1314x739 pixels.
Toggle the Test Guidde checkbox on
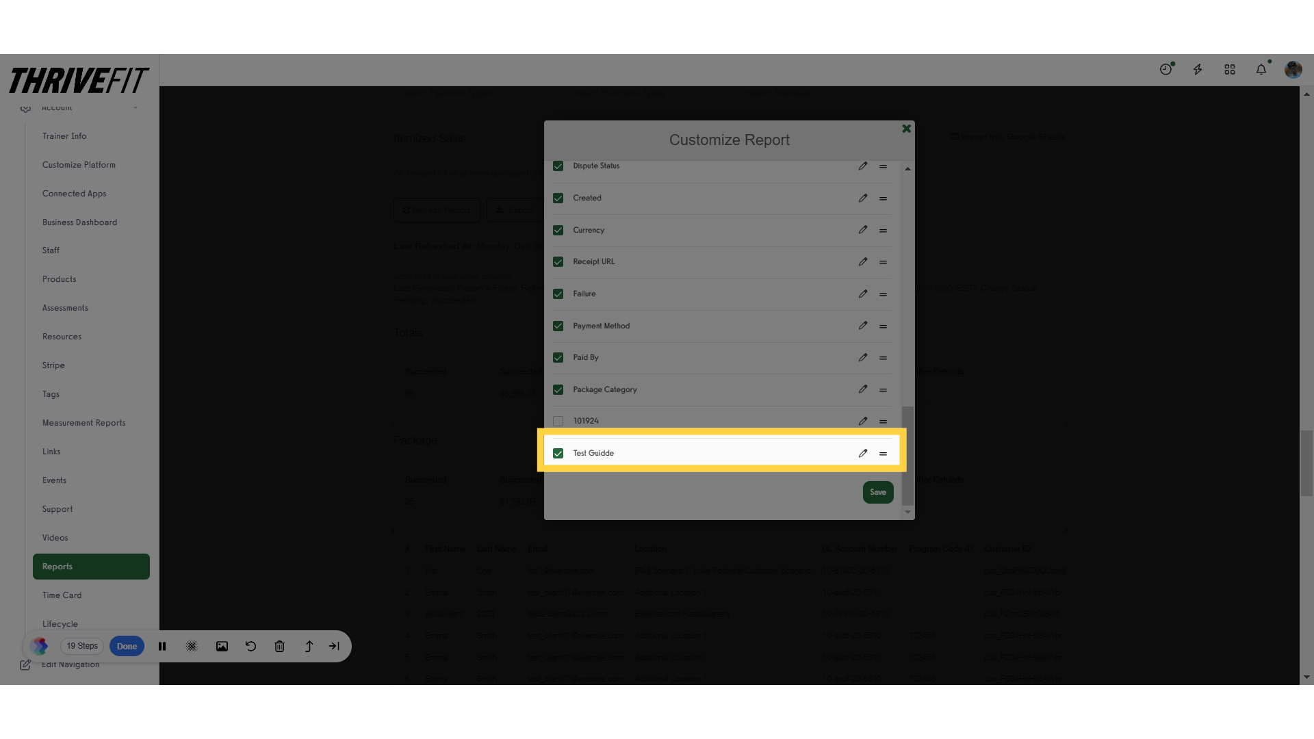[557, 453]
